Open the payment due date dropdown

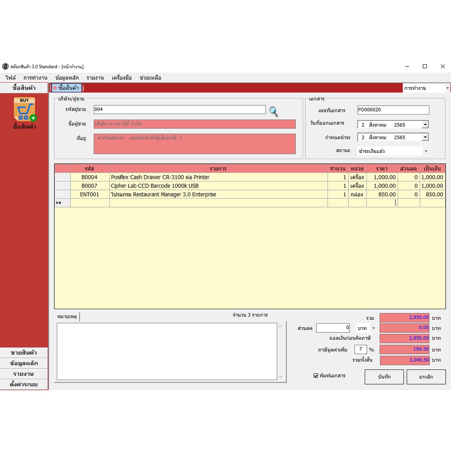(425, 137)
